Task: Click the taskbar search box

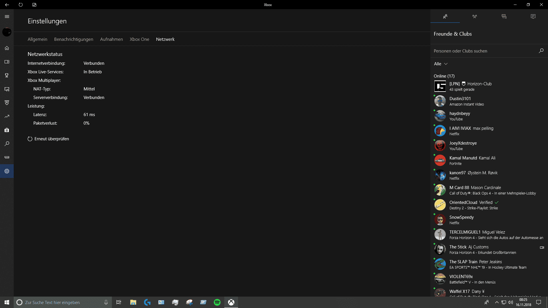Action: tap(63, 302)
